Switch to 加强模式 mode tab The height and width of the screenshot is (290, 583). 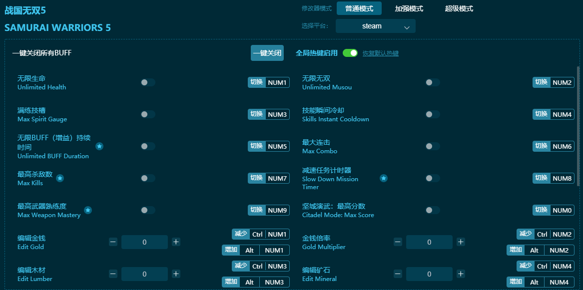pyautogui.click(x=409, y=8)
